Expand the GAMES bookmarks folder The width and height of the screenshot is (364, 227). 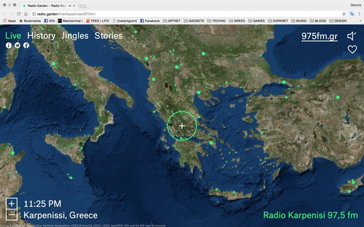[256, 21]
